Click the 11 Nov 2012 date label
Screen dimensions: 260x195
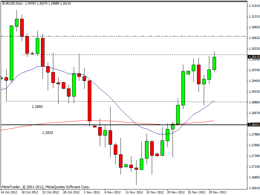click(134, 192)
